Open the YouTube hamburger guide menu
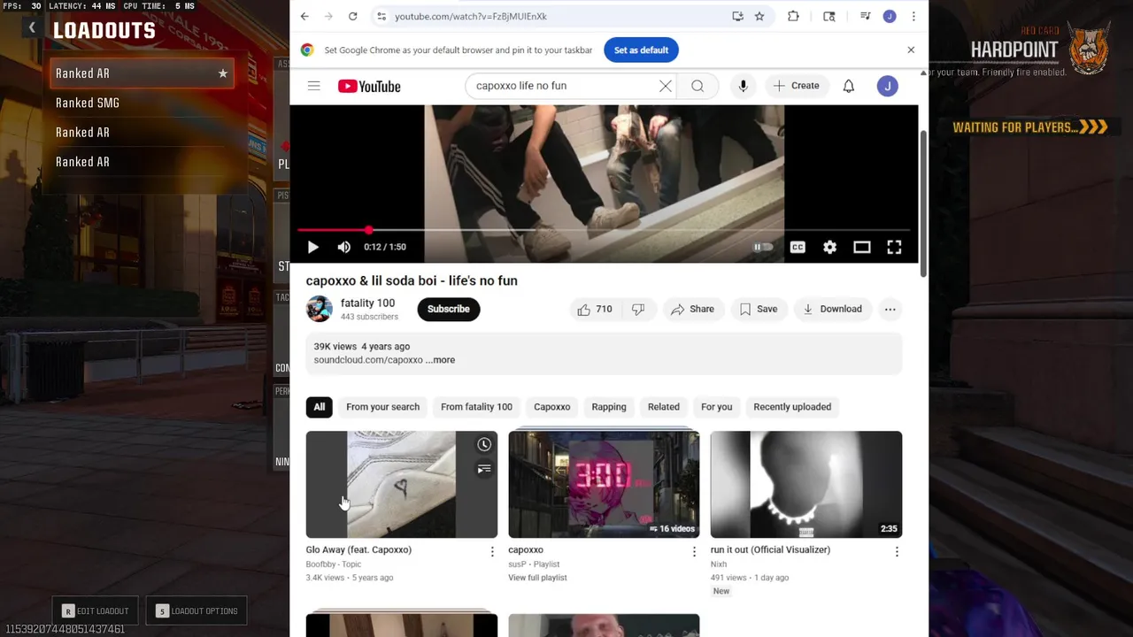The height and width of the screenshot is (637, 1133). coord(313,86)
